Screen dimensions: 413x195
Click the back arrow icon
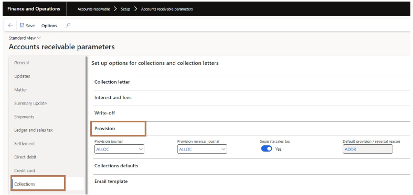(10, 26)
